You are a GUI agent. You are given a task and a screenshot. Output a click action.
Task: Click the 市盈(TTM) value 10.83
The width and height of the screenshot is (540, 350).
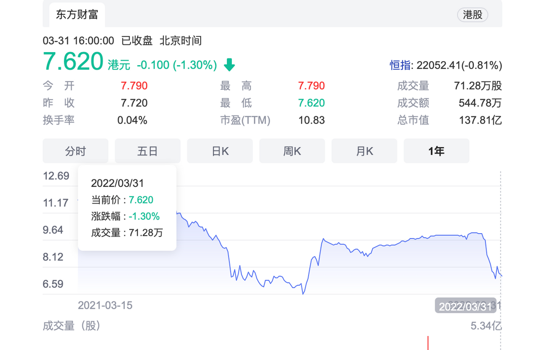pyautogui.click(x=311, y=120)
